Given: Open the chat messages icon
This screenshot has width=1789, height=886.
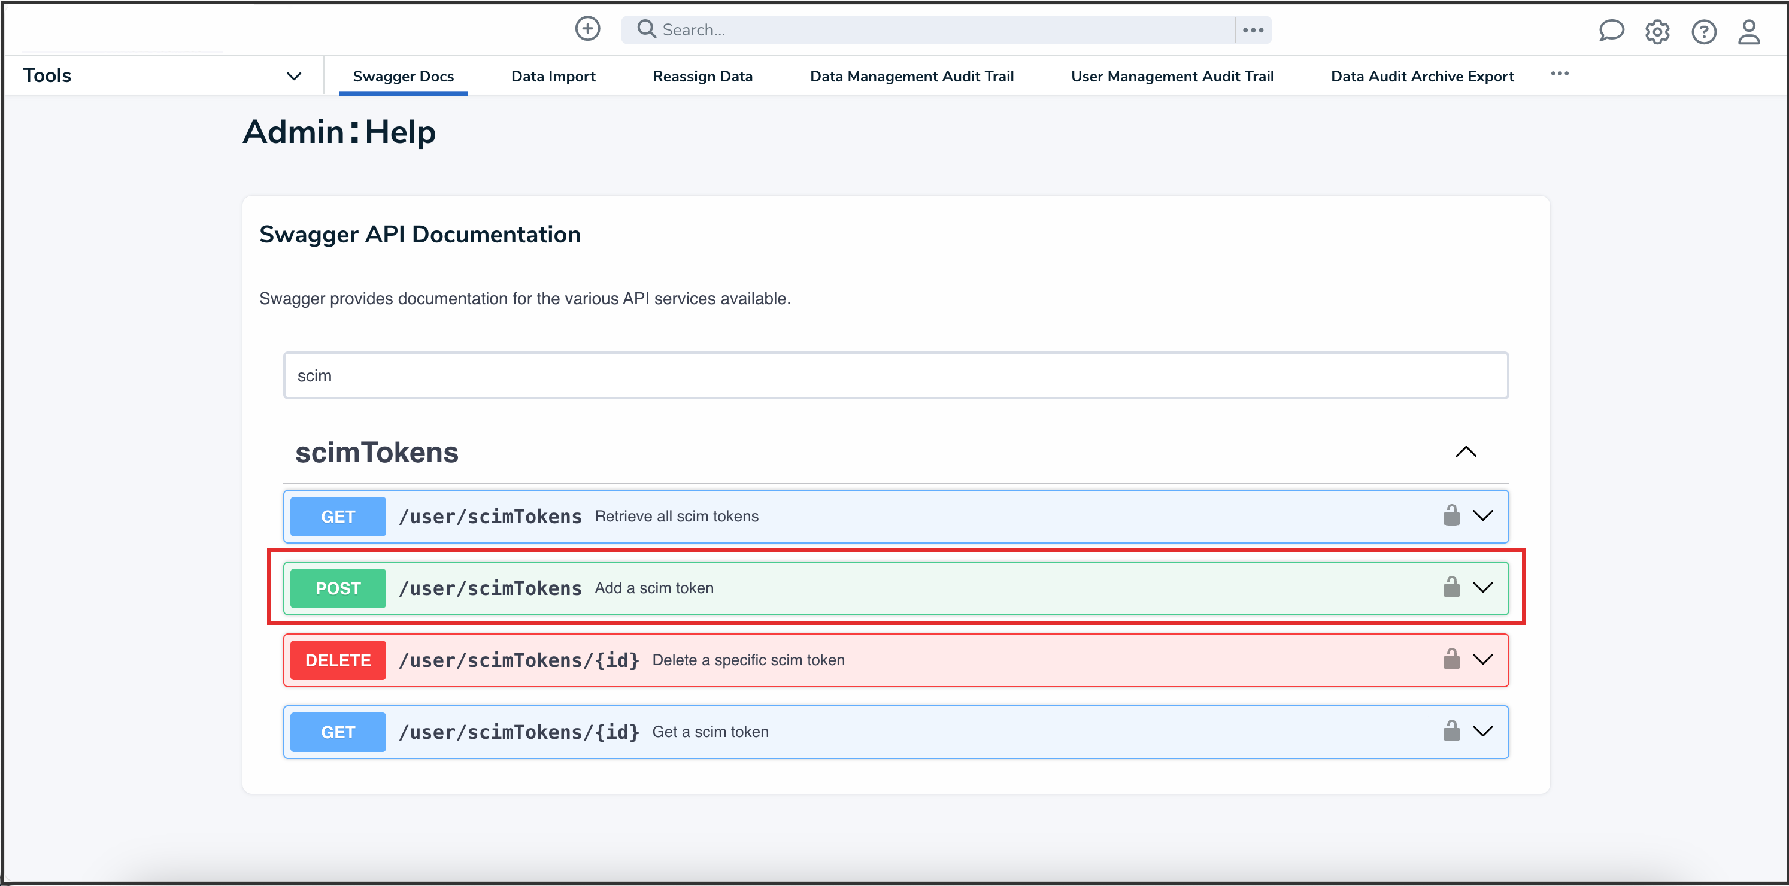Looking at the screenshot, I should (1612, 31).
